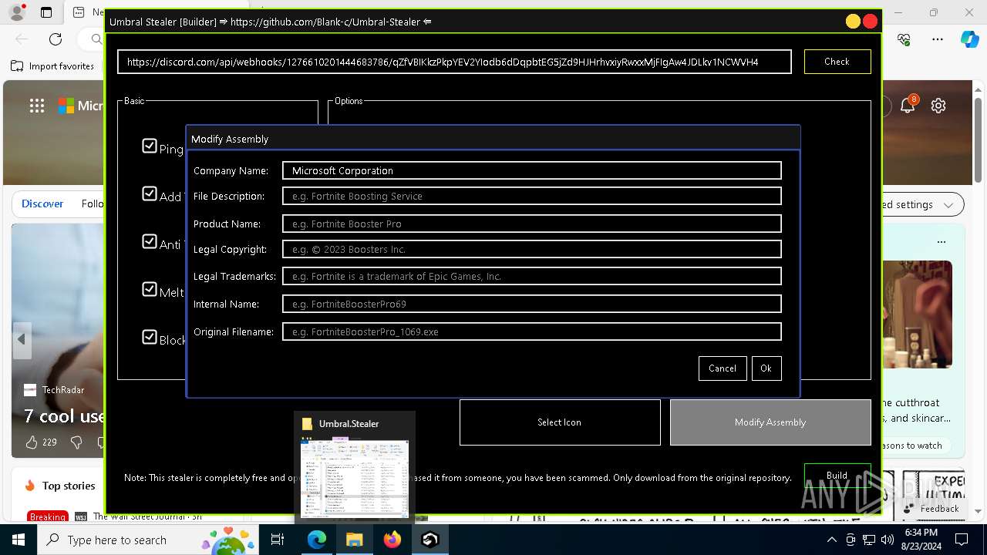The image size is (987, 555).
Task: Toggle the Add checkbox in Basic group
Action: point(150,193)
